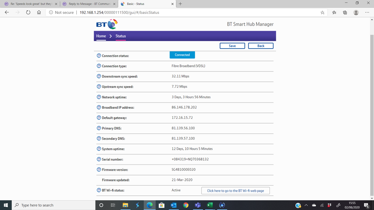Click the Save button
Image resolution: width=374 pixels, height=210 pixels.
point(232,46)
